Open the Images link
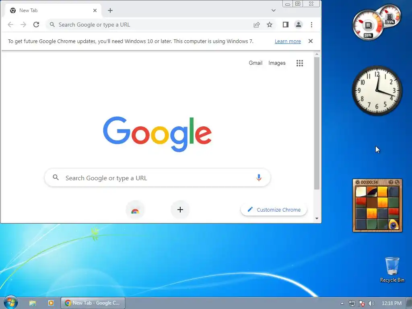Image resolution: width=412 pixels, height=309 pixels. 277,63
